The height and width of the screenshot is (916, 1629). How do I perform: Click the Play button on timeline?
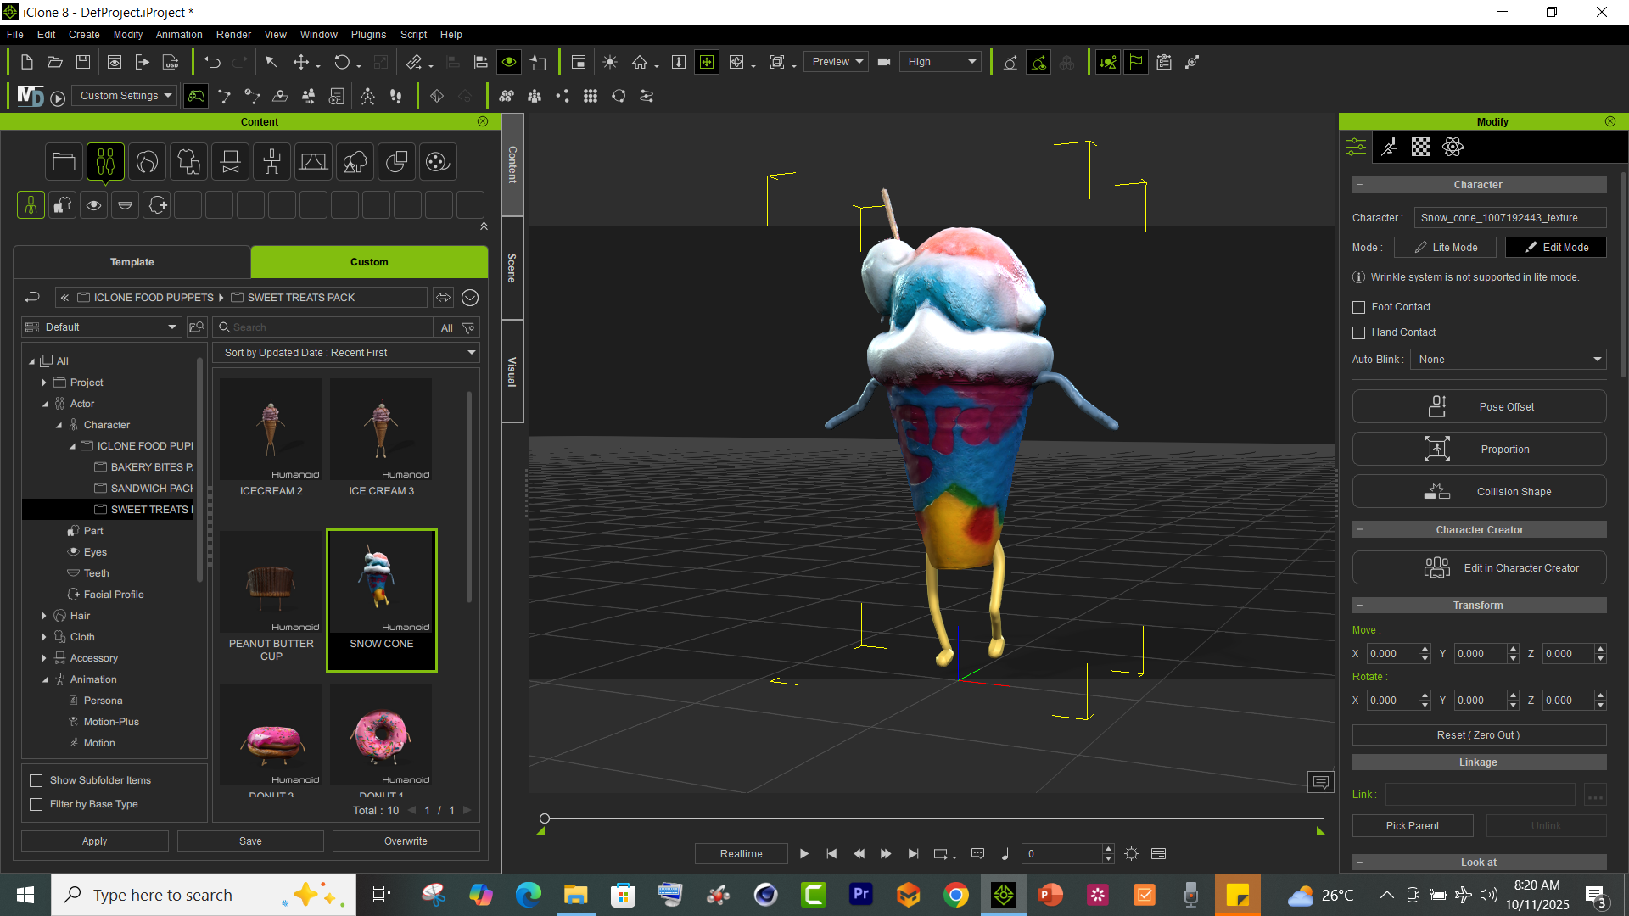click(x=804, y=854)
